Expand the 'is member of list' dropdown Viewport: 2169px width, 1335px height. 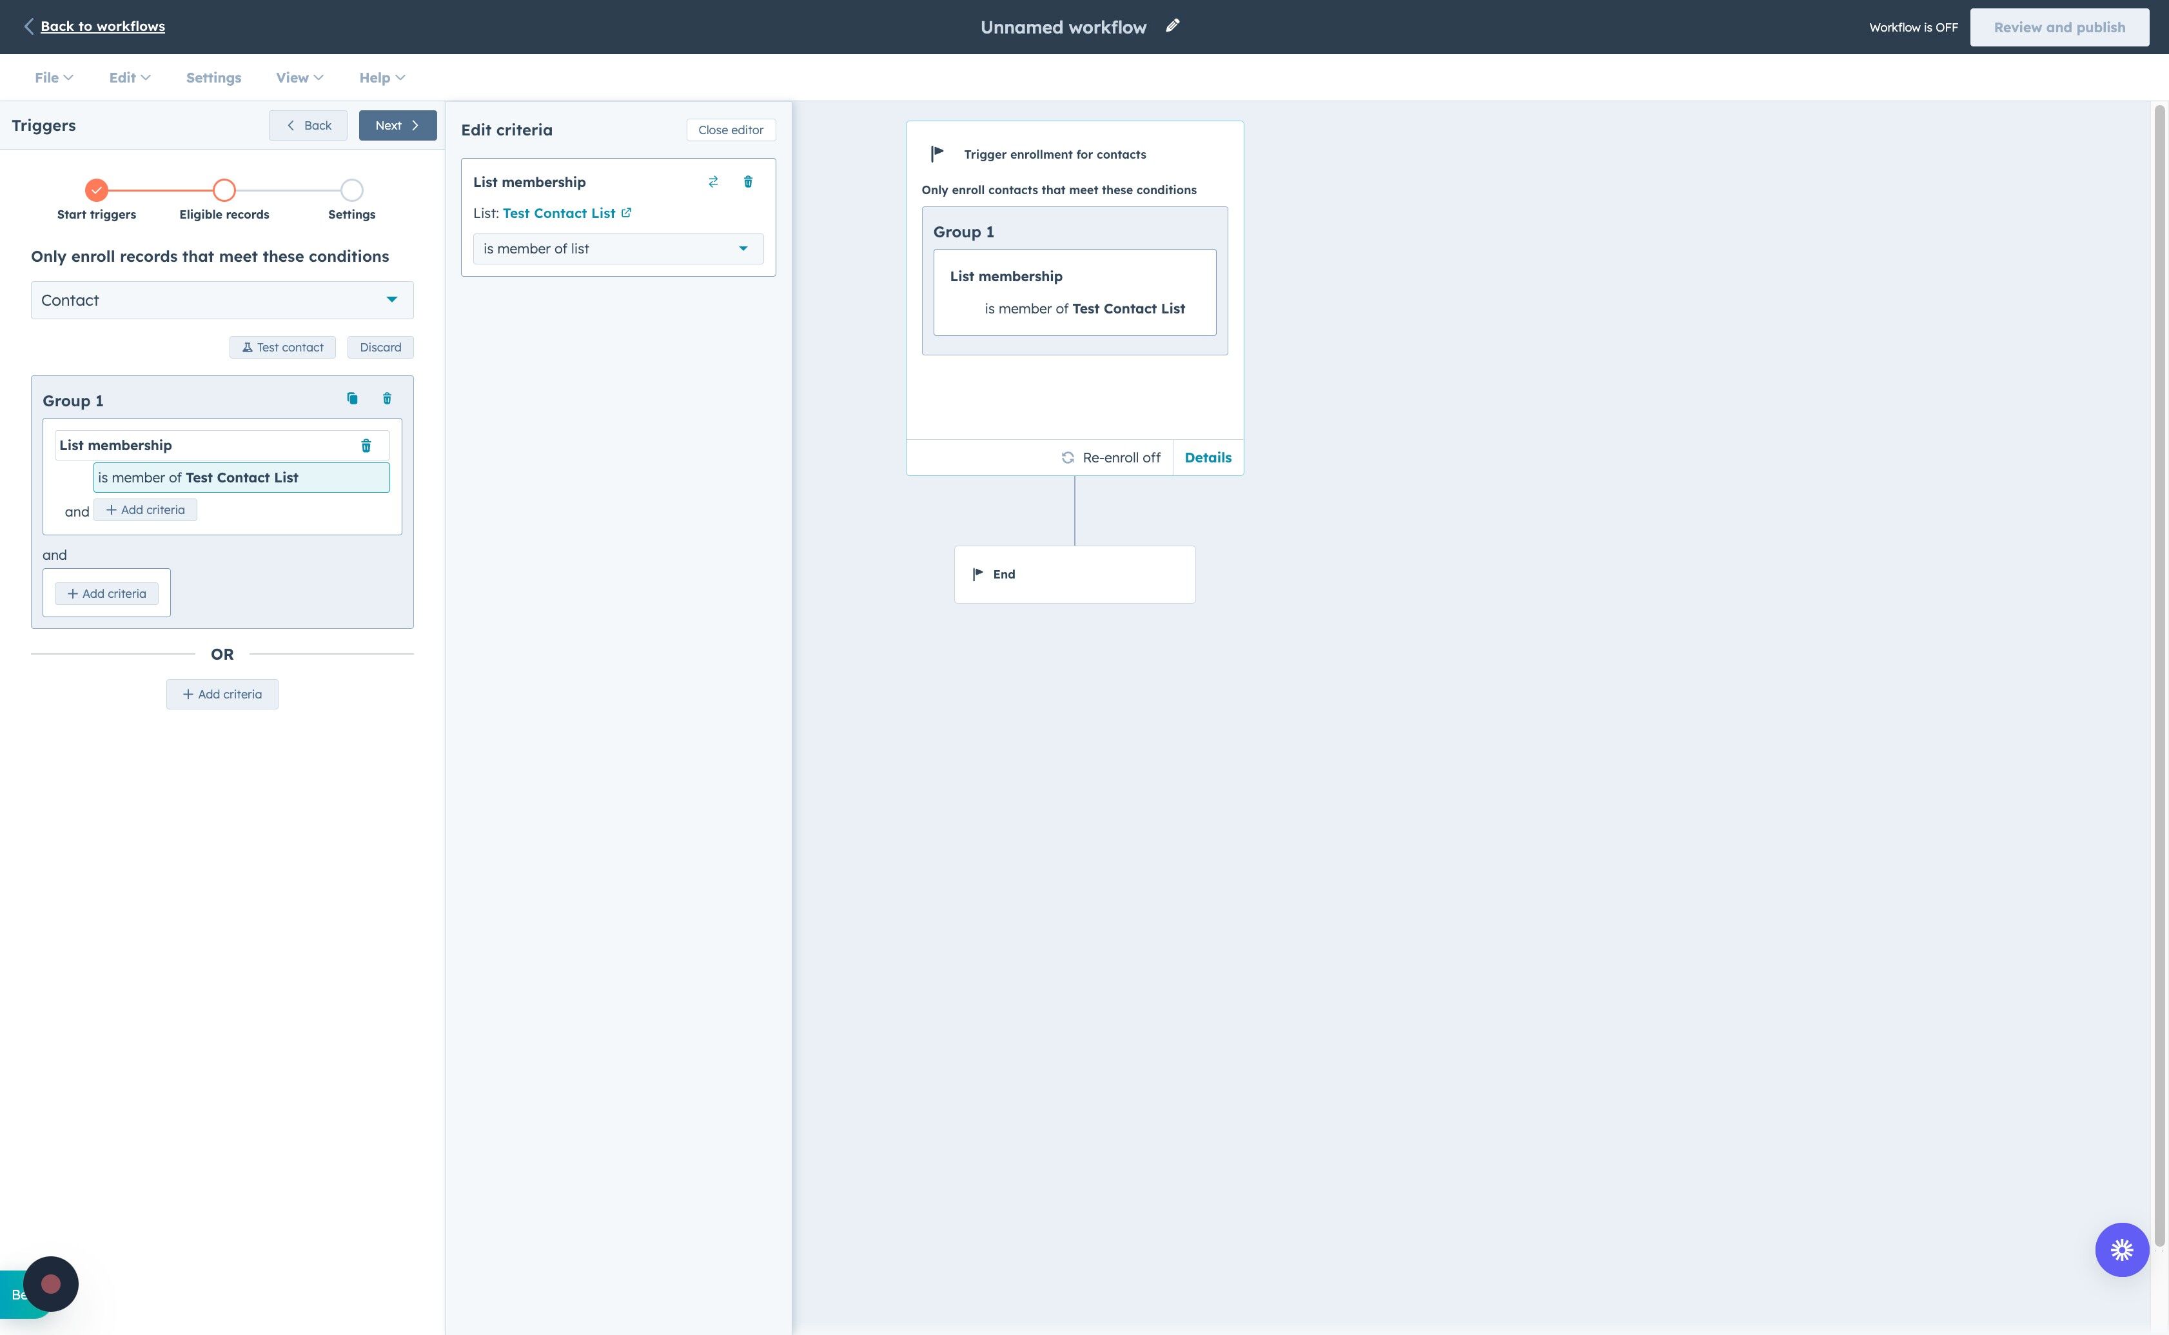pos(618,249)
